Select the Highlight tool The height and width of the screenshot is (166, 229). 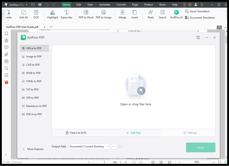pyautogui.click(x=53, y=15)
